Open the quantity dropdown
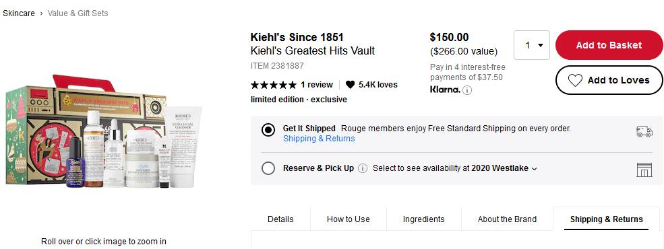The height and width of the screenshot is (249, 664). pos(532,45)
